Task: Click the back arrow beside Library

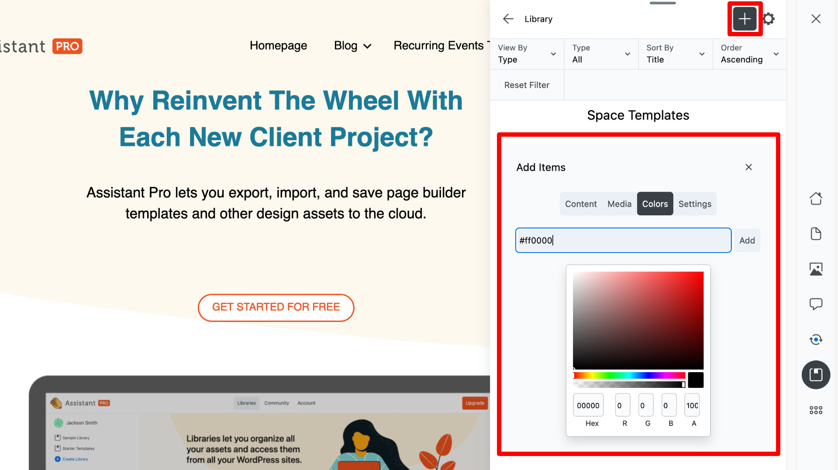Action: coord(508,19)
